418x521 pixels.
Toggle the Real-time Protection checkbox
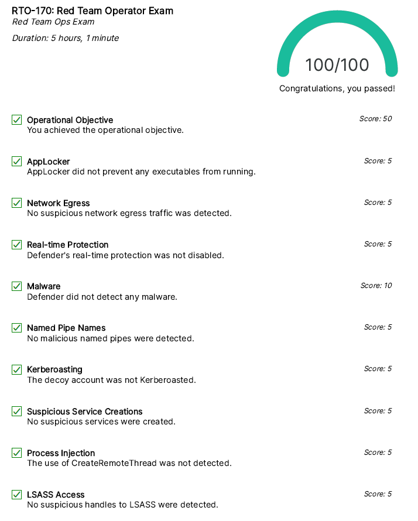click(17, 245)
